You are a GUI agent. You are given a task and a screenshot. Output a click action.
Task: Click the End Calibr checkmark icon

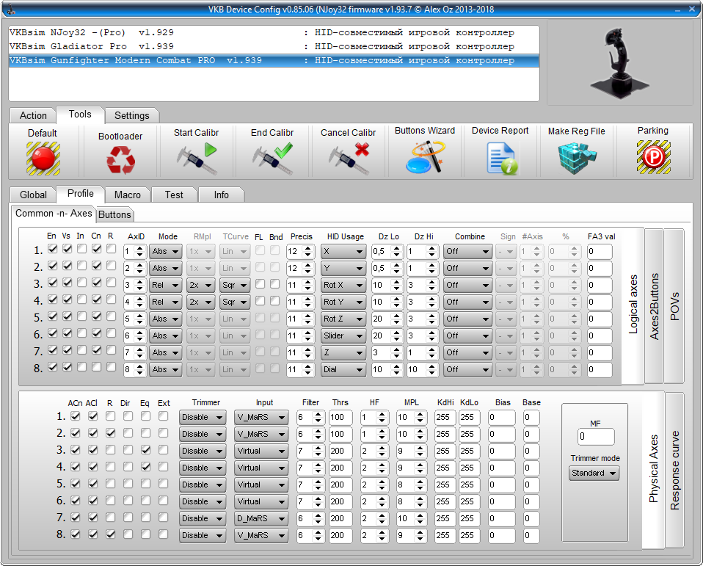pos(272,158)
